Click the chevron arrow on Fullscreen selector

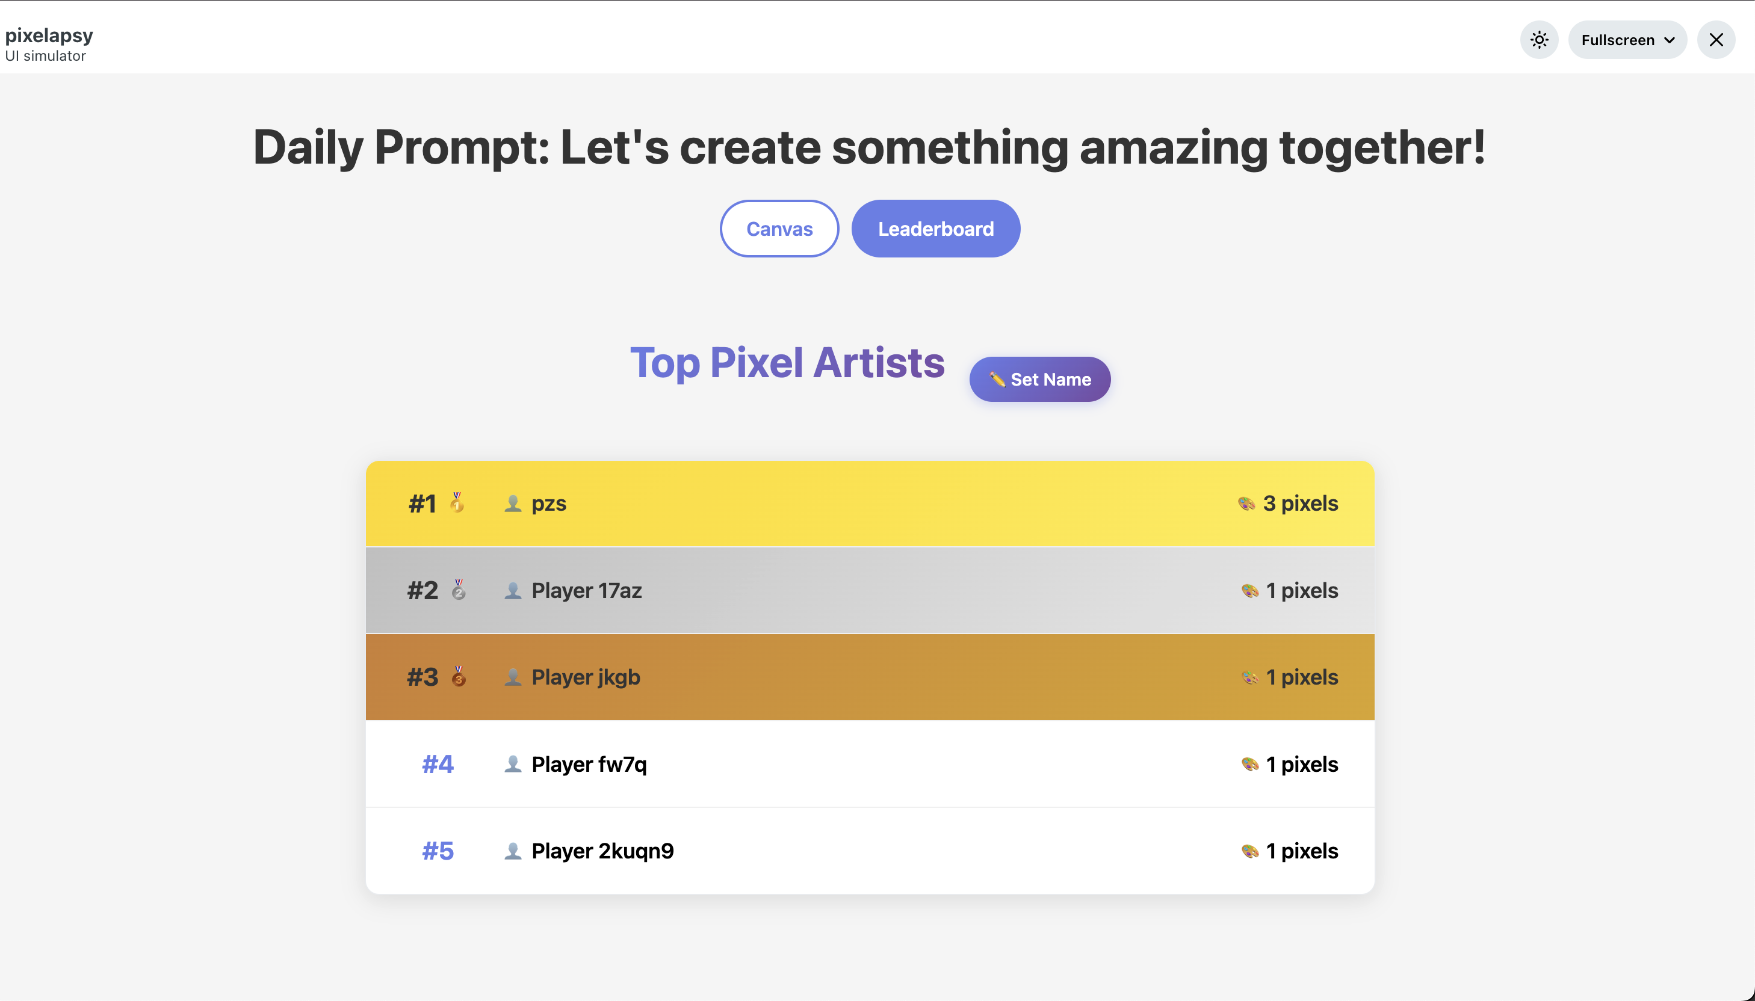click(1669, 40)
